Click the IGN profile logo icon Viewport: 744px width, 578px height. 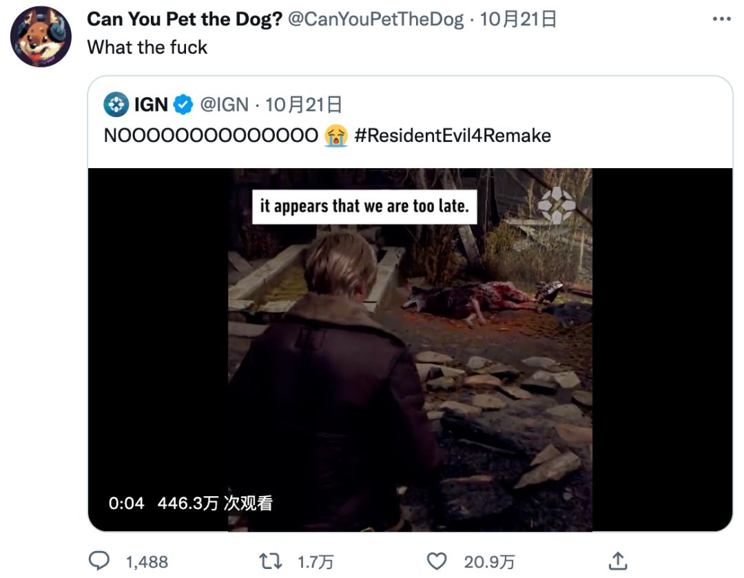pyautogui.click(x=115, y=105)
